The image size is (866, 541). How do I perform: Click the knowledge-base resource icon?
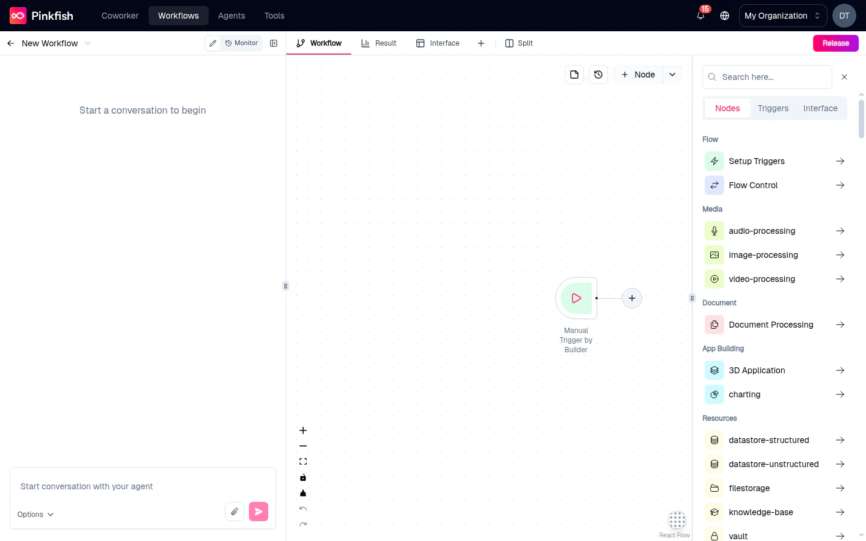[x=714, y=512]
